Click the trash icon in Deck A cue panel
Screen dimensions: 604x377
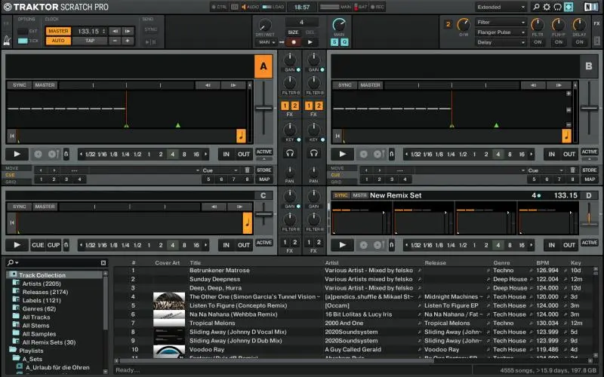click(246, 170)
